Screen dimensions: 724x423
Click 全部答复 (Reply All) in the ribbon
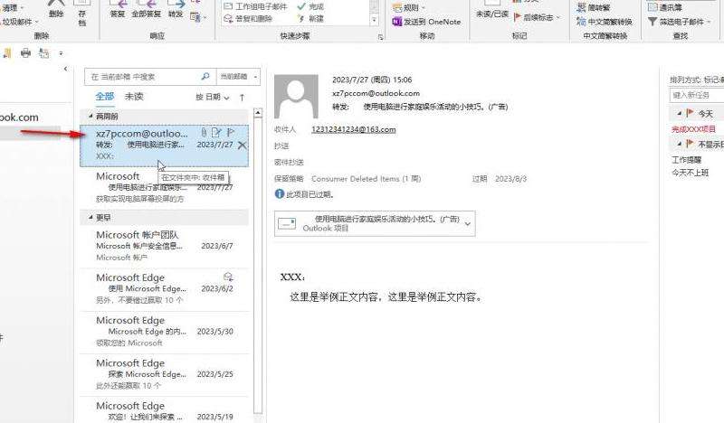pyautogui.click(x=146, y=9)
